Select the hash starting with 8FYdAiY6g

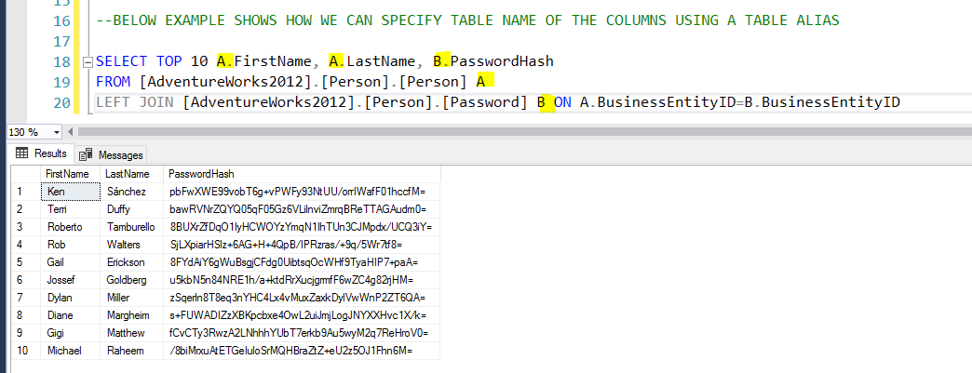click(x=302, y=262)
